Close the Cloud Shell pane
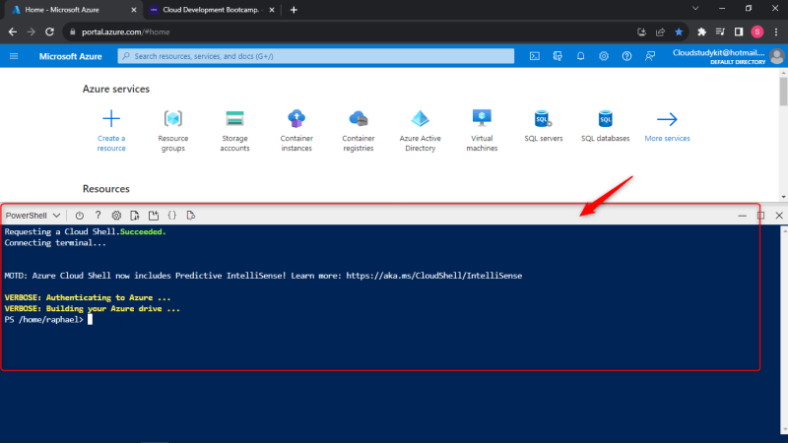Screen dimensions: 788x443 [x=779, y=216]
